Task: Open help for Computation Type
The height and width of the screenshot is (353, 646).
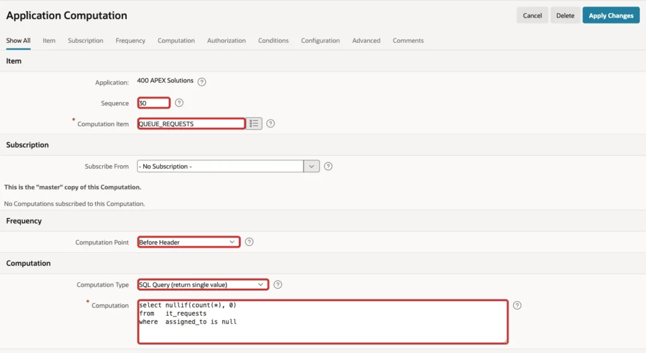Action: 278,285
